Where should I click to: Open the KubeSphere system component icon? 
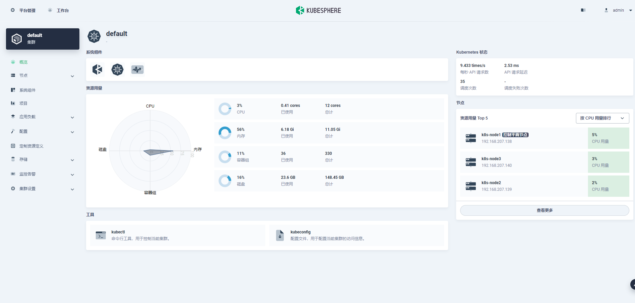click(97, 69)
